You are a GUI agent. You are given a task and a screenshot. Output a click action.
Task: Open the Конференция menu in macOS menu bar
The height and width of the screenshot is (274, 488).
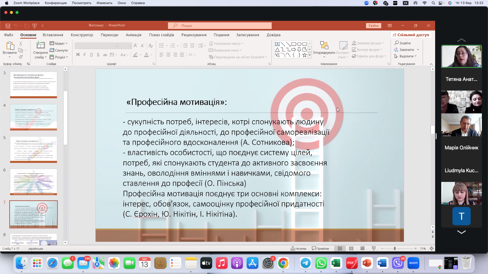(56, 3)
